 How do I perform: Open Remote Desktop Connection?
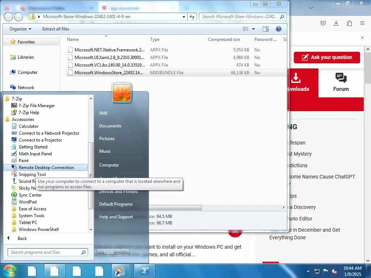pyautogui.click(x=46, y=168)
